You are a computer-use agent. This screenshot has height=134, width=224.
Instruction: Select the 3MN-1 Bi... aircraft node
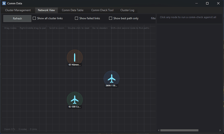click(111, 78)
